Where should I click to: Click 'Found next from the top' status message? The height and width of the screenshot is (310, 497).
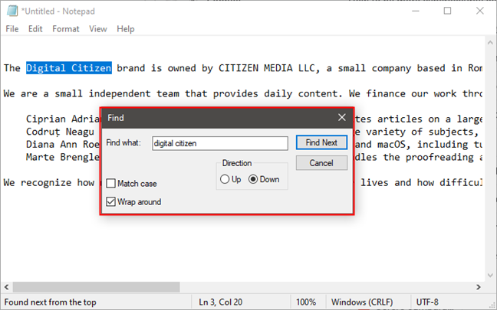(50, 302)
